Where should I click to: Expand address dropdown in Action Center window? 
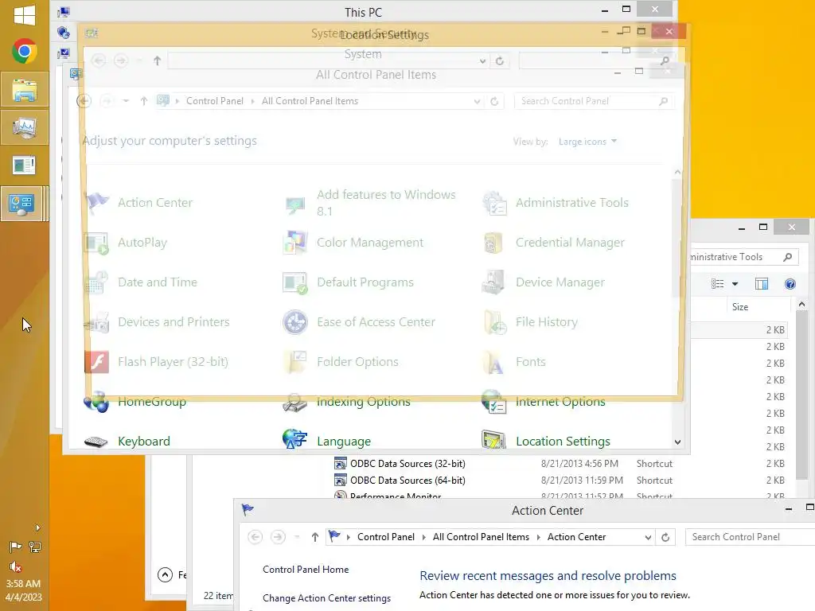648,537
